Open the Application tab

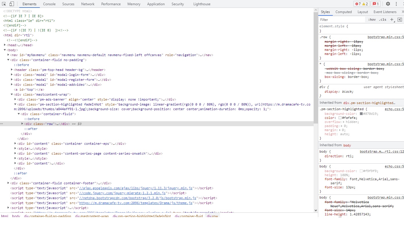156,4
